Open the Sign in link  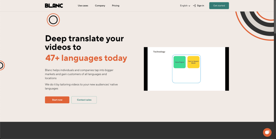pos(200,6)
